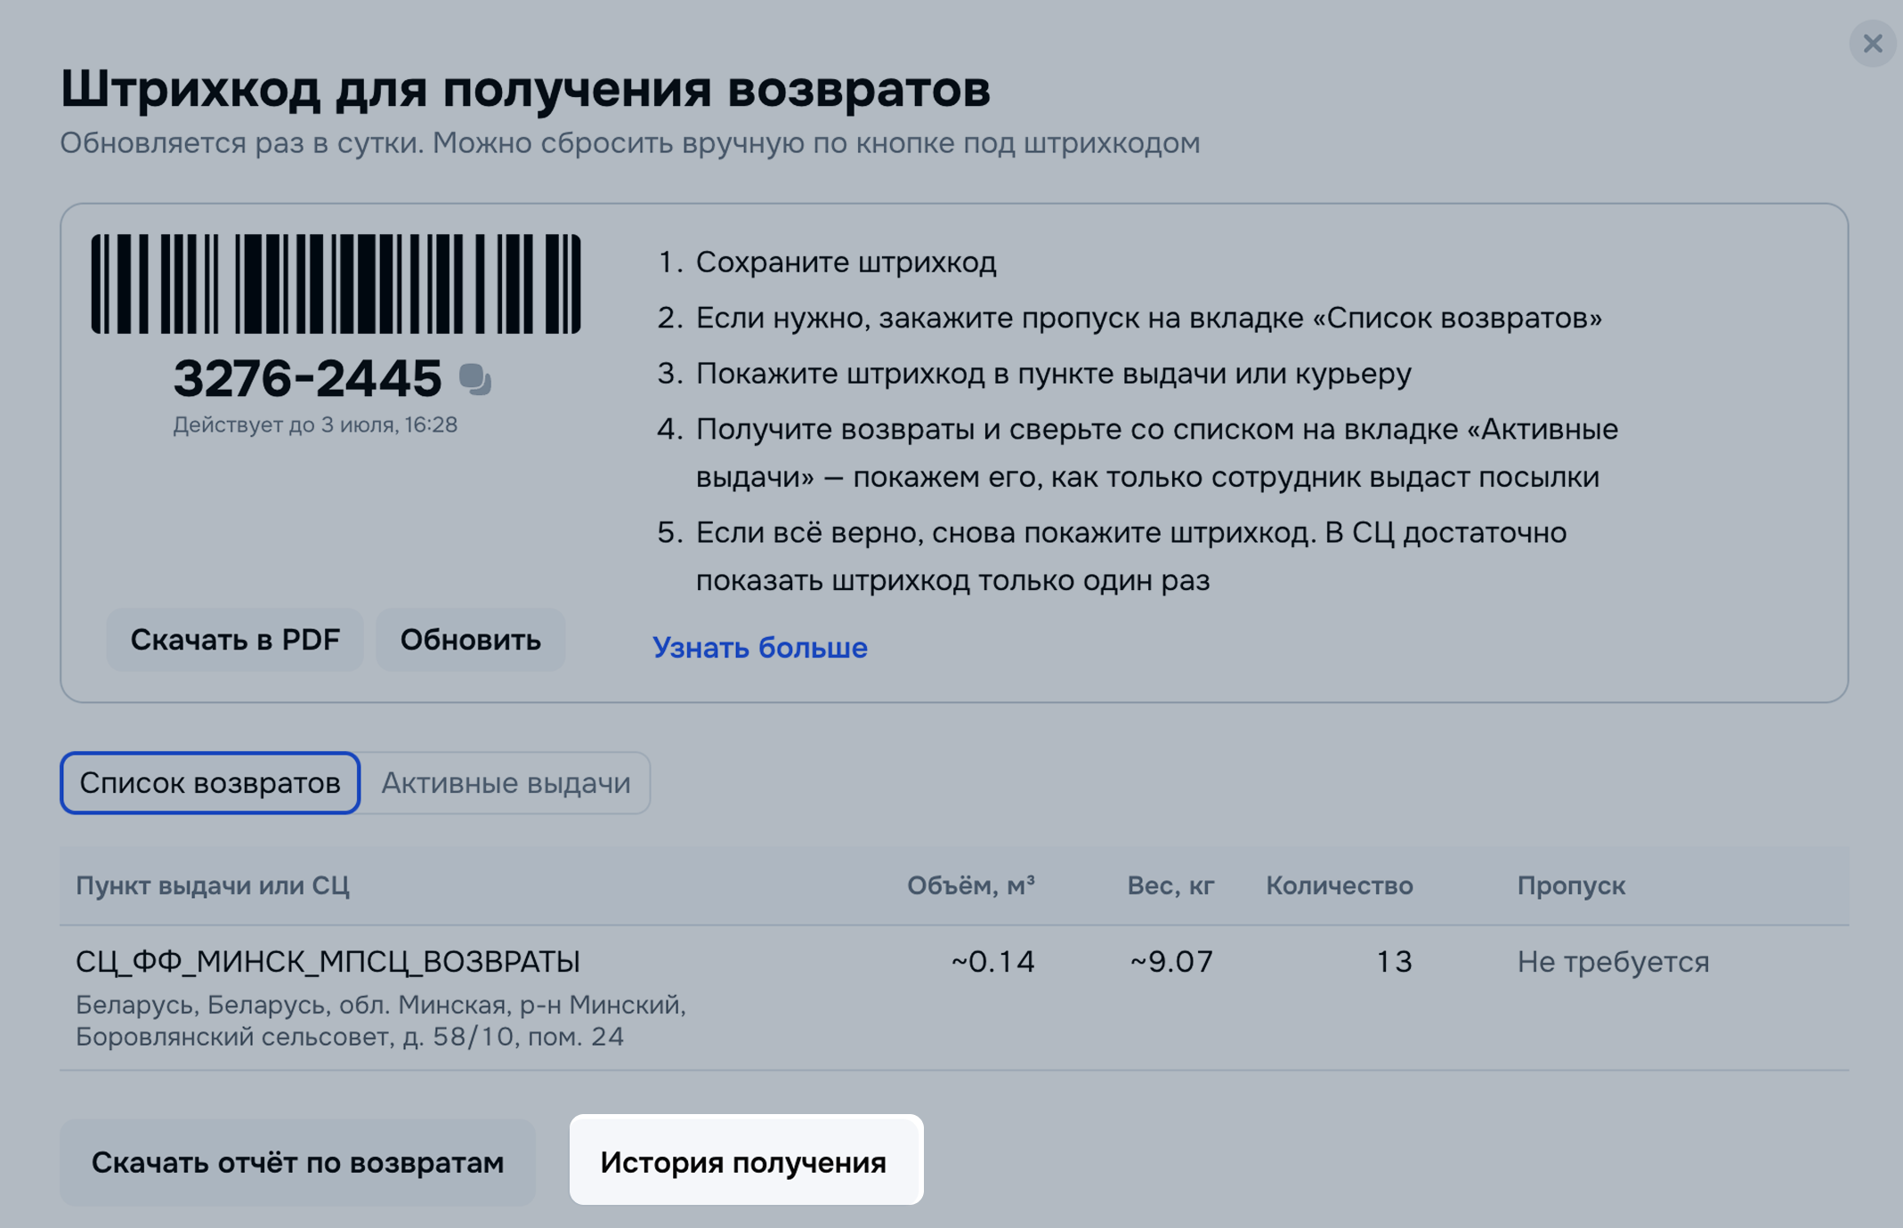Click the quantity value 13
This screenshot has width=1903, height=1228.
click(x=1394, y=961)
